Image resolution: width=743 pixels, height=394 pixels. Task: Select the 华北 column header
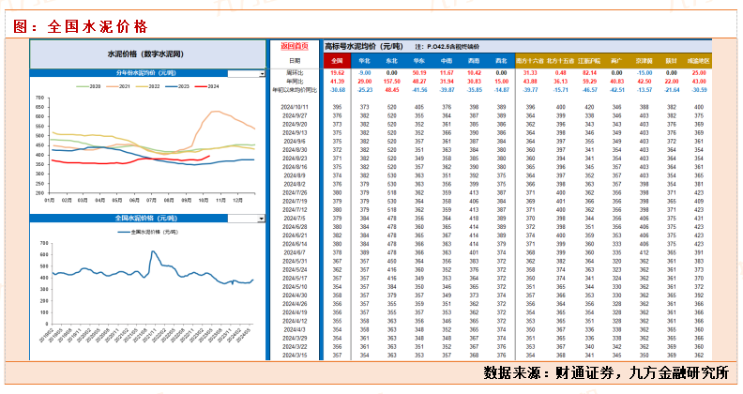tap(364, 61)
